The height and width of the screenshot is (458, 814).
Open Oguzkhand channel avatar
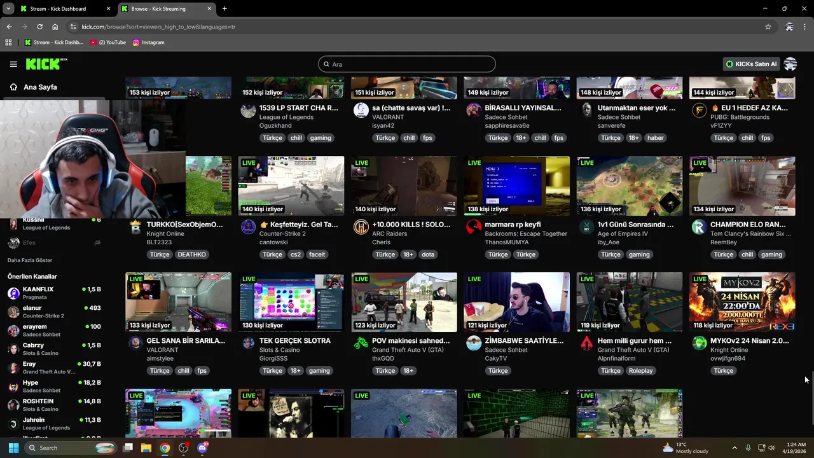[x=248, y=110]
